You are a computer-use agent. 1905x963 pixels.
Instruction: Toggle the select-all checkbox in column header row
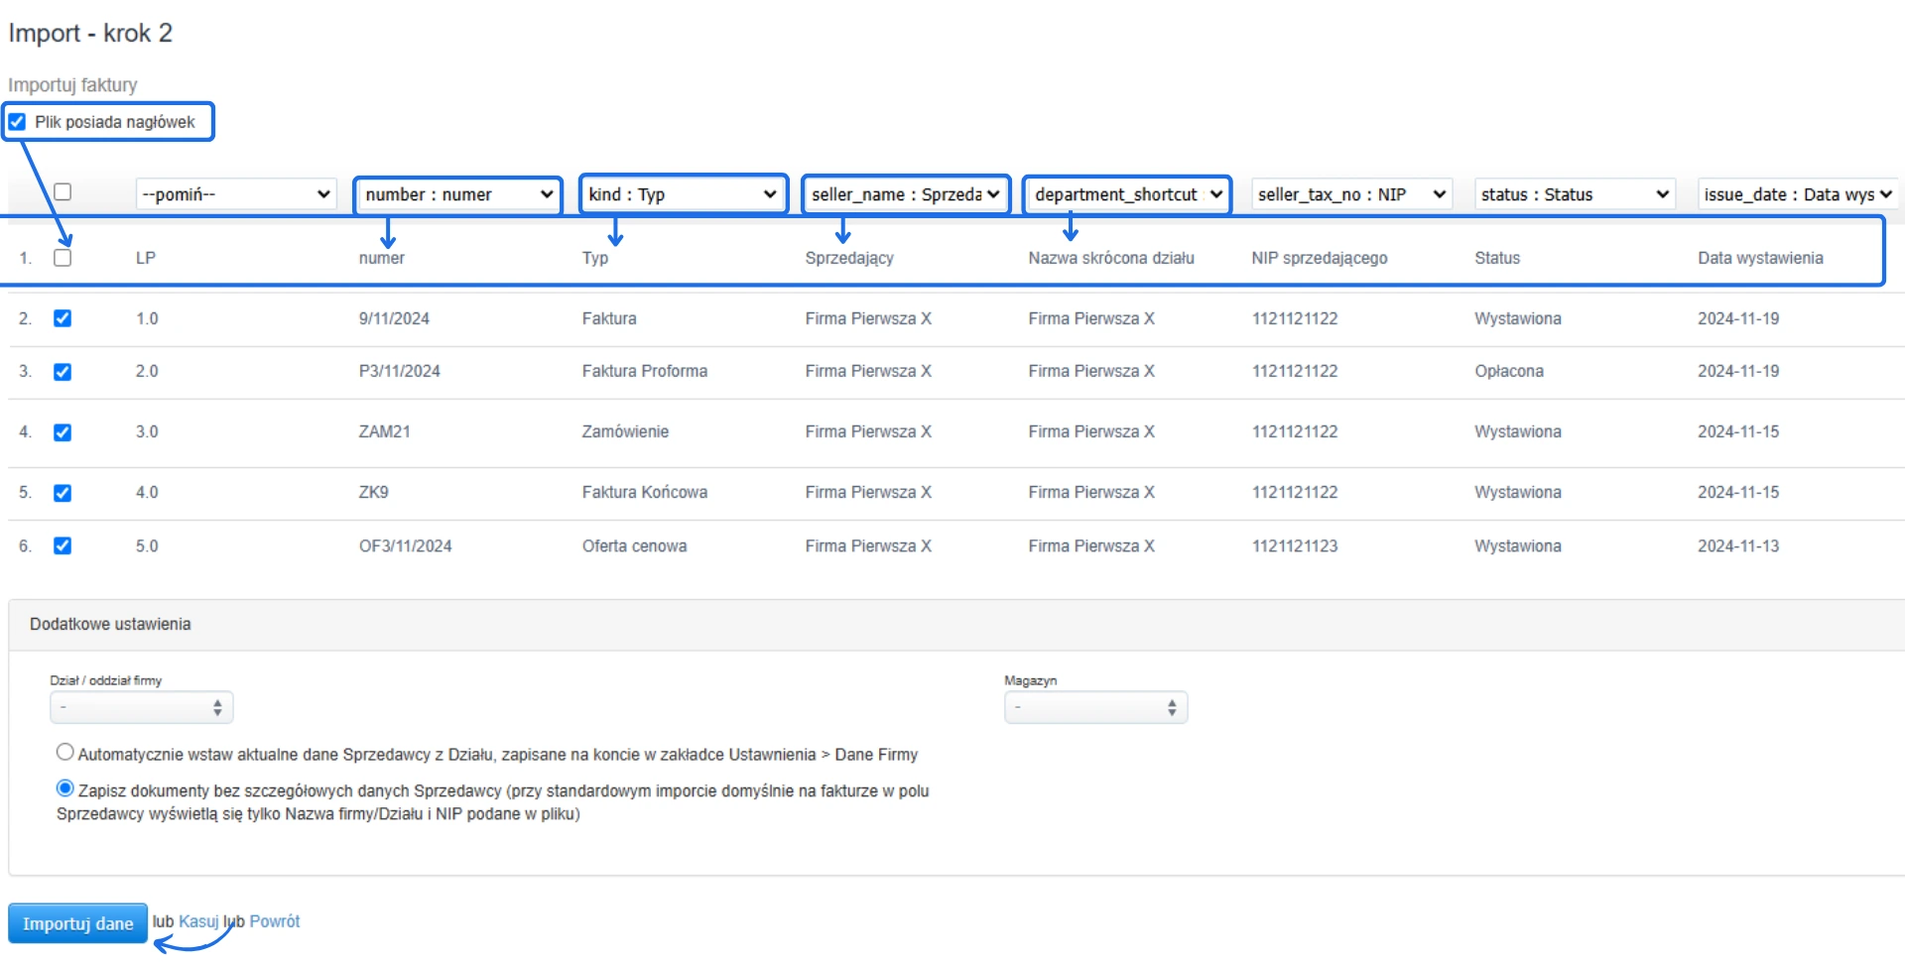point(63,192)
